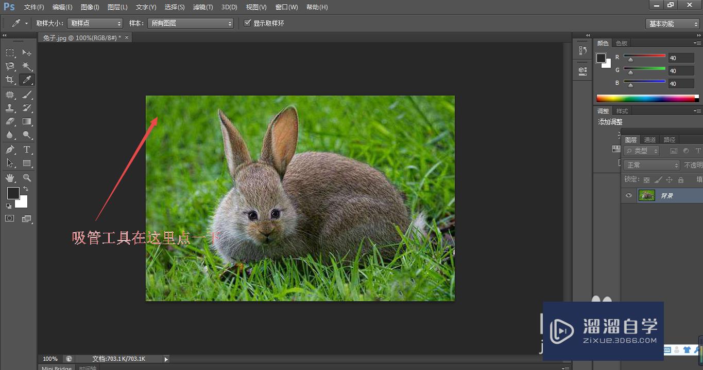Screen dimensions: 703x370
Task: Open the 图层(L) menu
Action: (x=117, y=7)
